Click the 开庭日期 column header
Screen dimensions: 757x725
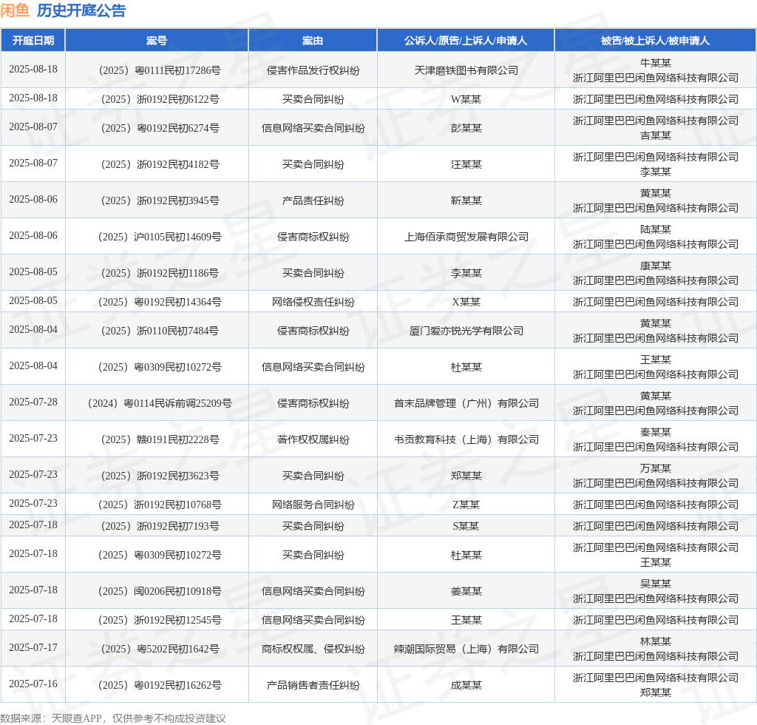[x=33, y=41]
